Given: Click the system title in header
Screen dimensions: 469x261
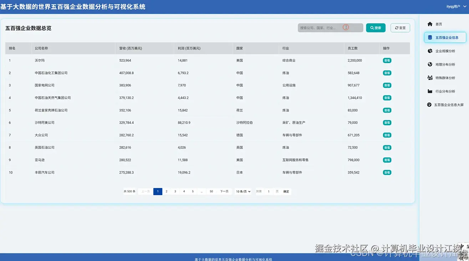Looking at the screenshot, I should pos(73,7).
